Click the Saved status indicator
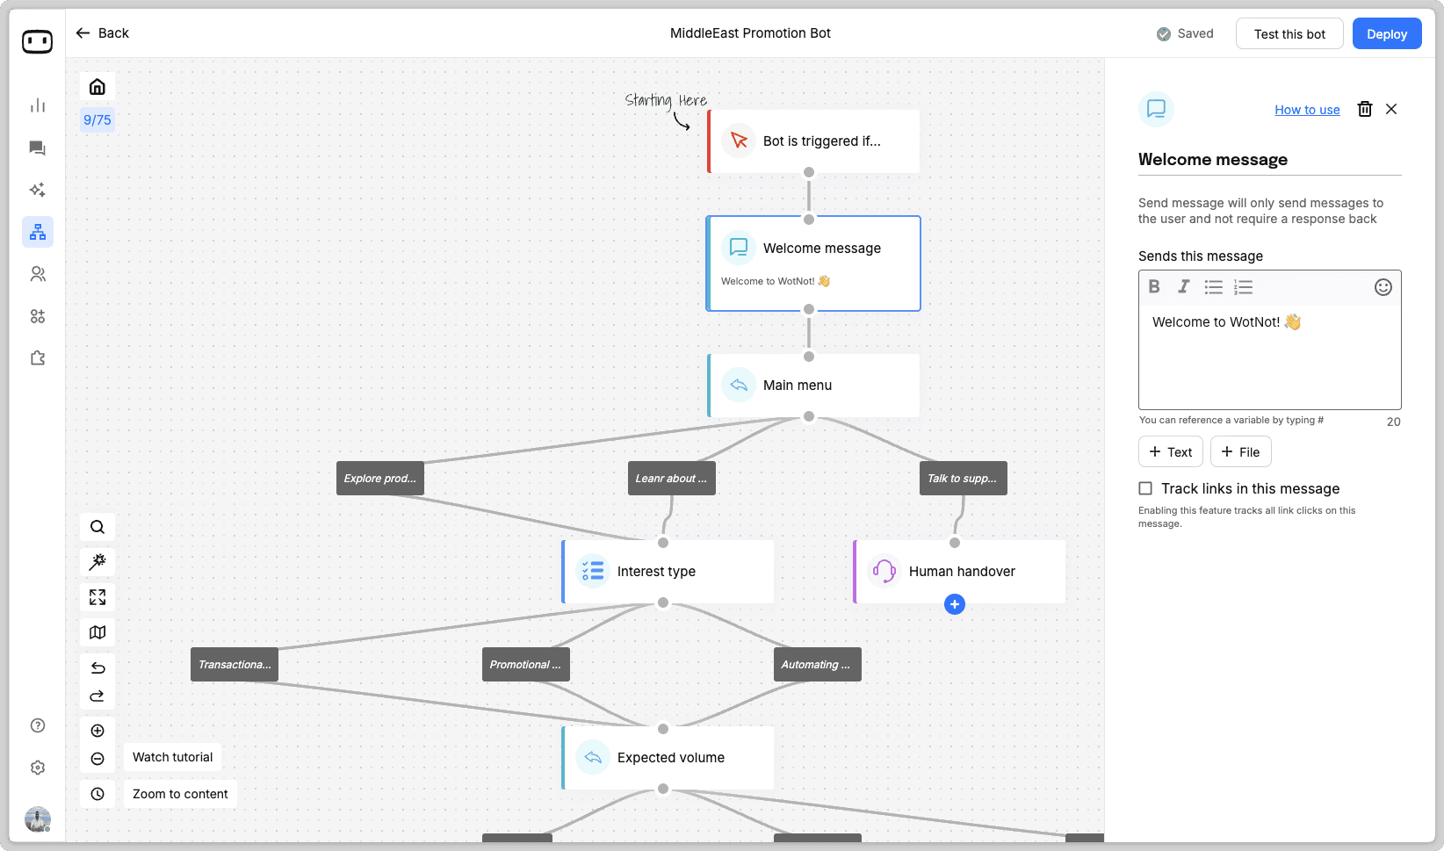The image size is (1444, 851). (1185, 33)
